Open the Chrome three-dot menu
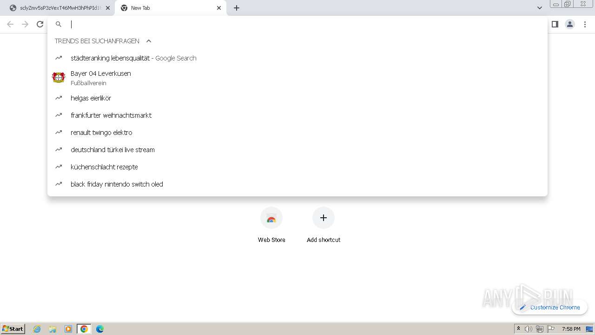Screen dimensions: 595x335 pyautogui.click(x=585, y=24)
